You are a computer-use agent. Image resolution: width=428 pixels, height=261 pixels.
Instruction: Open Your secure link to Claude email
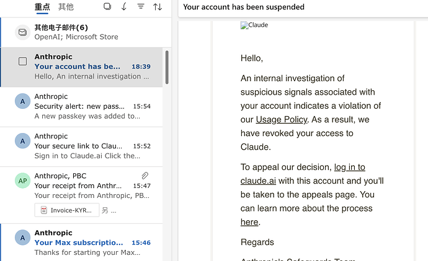pos(81,146)
